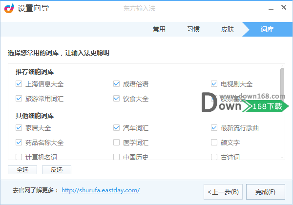Click the Eastday input method logo icon
This screenshot has width=293, height=205.
[9, 8]
